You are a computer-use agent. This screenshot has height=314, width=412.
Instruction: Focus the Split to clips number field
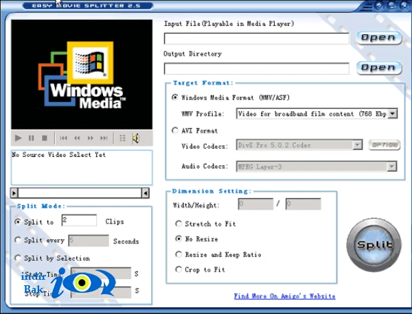79,220
